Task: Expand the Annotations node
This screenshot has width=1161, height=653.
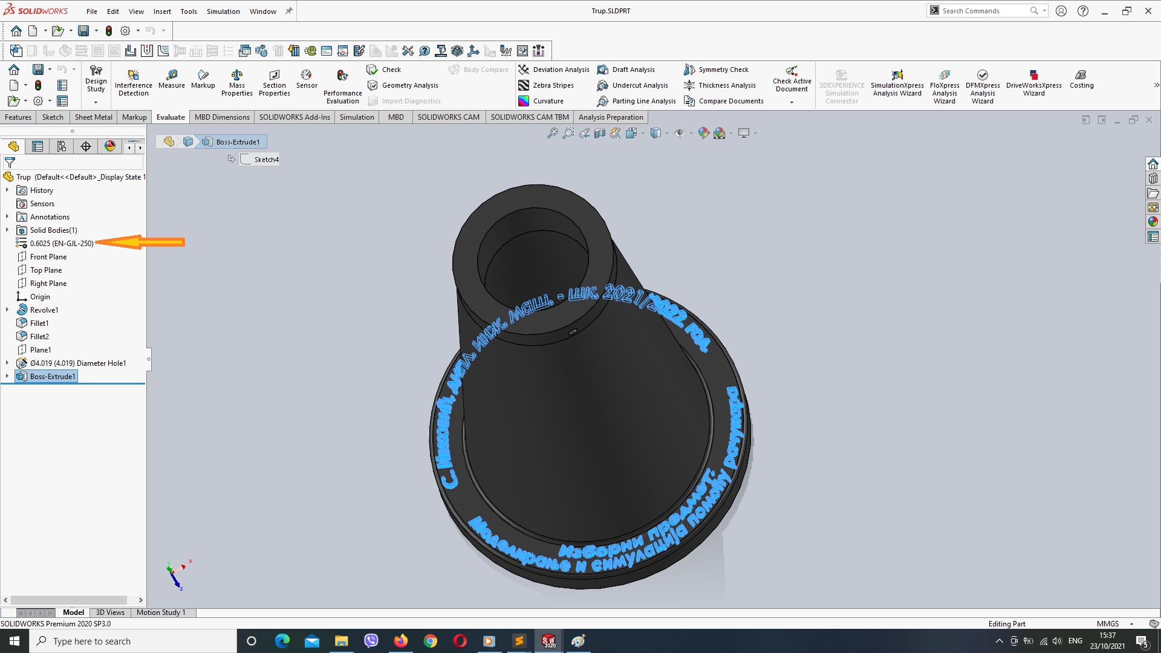Action: [x=7, y=216]
